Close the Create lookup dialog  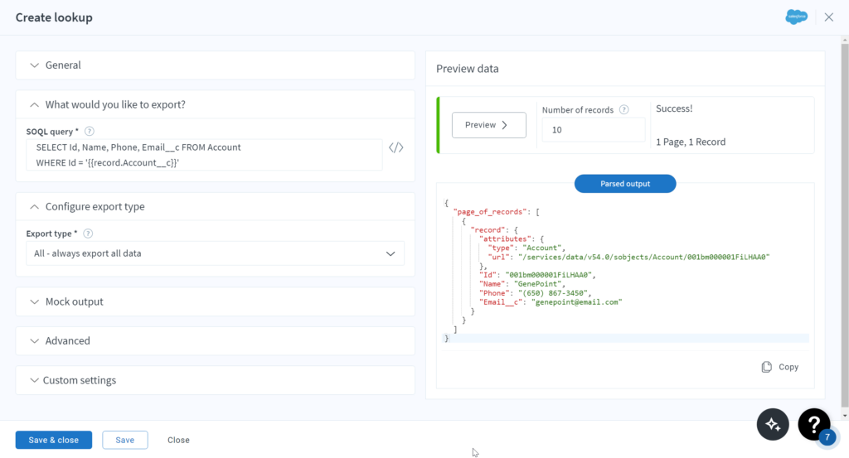(x=828, y=17)
